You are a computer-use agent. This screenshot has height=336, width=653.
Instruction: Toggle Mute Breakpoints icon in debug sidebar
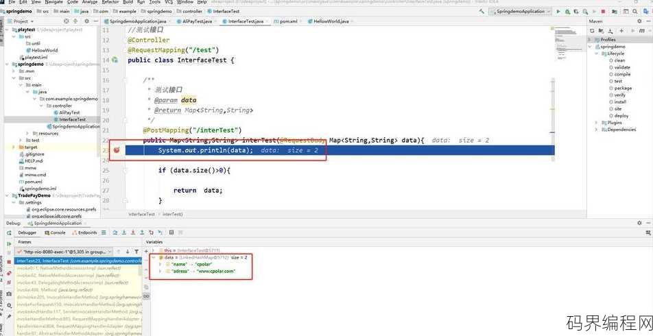tap(9, 283)
